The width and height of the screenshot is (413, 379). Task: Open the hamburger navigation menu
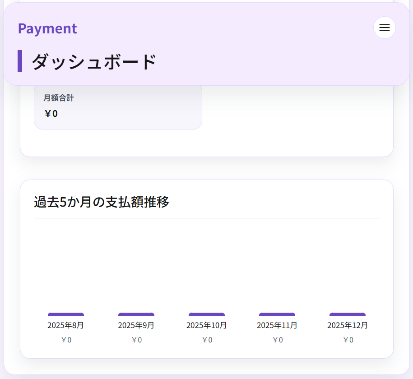pos(384,28)
